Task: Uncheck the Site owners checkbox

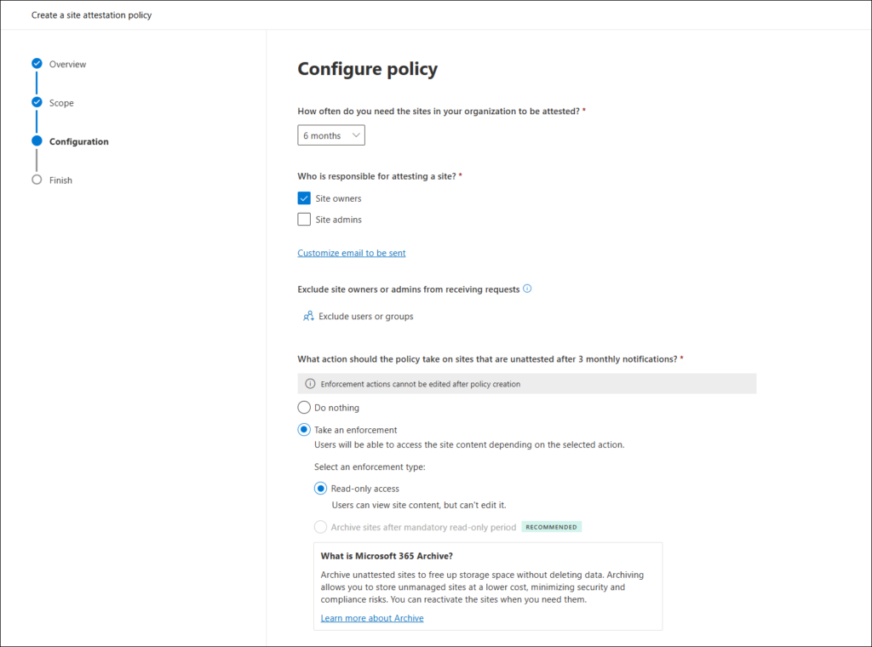Action: click(304, 198)
